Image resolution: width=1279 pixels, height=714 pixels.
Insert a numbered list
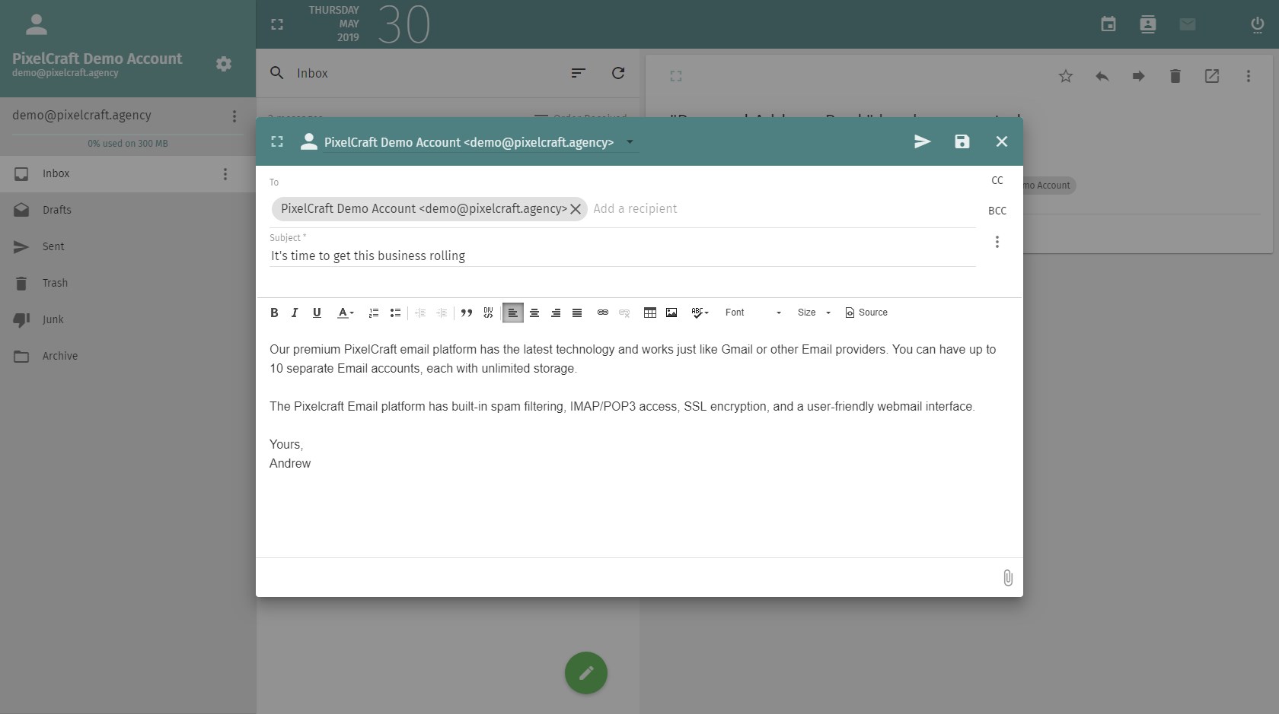pos(373,313)
